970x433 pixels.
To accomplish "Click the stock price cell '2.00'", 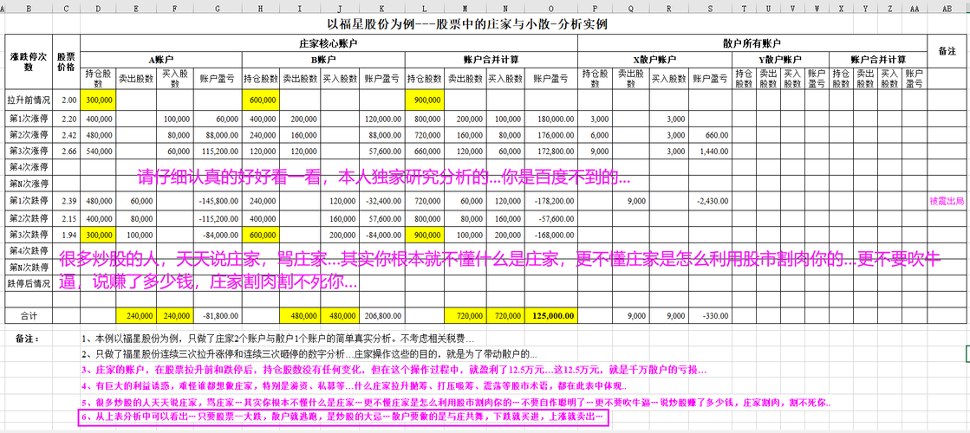I will click(x=66, y=100).
